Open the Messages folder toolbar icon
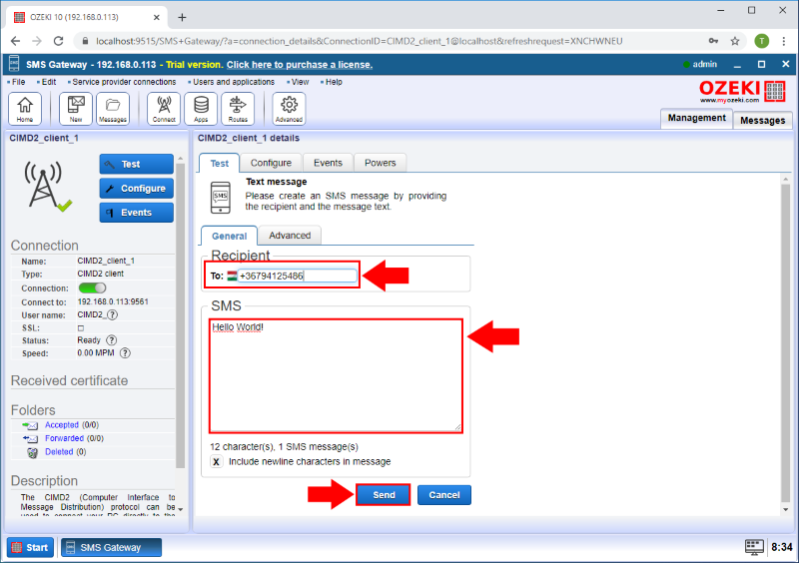The width and height of the screenshot is (799, 563). [113, 109]
